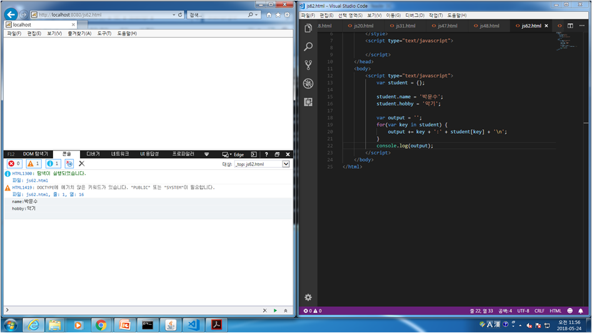592x333 pixels.
Task: Switch to DOM 탐색기 tab
Action: click(36, 154)
